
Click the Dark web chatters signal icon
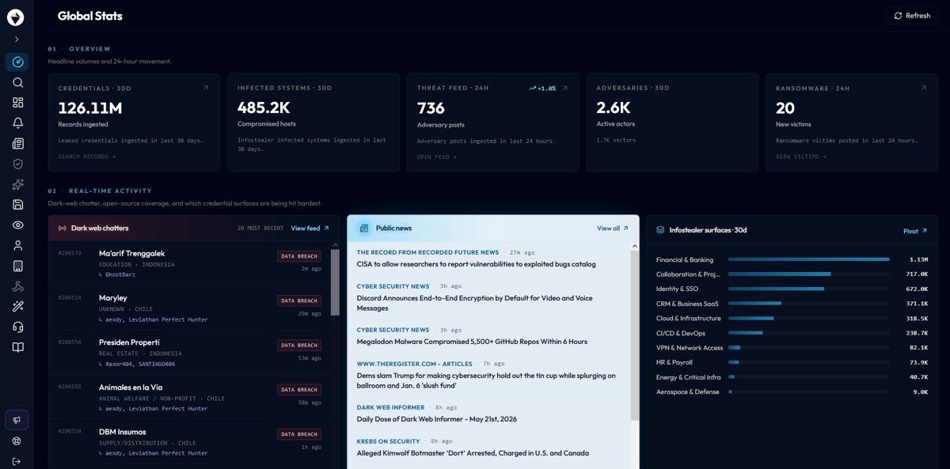pos(62,228)
